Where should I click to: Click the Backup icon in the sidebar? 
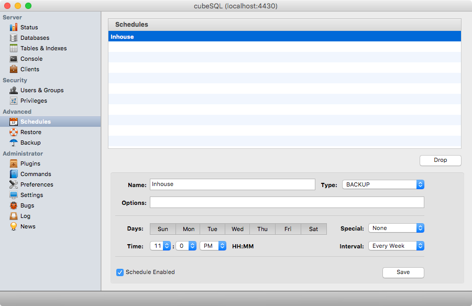pos(13,143)
